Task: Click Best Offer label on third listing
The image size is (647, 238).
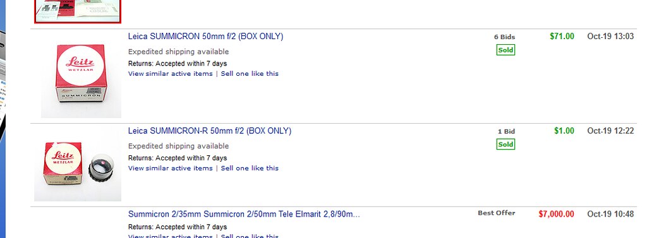Action: coord(497,213)
